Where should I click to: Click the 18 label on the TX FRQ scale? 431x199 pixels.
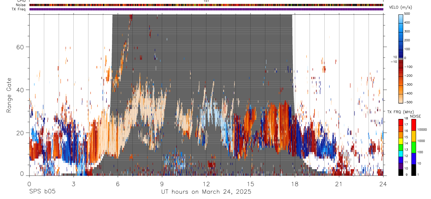tap(406, 119)
